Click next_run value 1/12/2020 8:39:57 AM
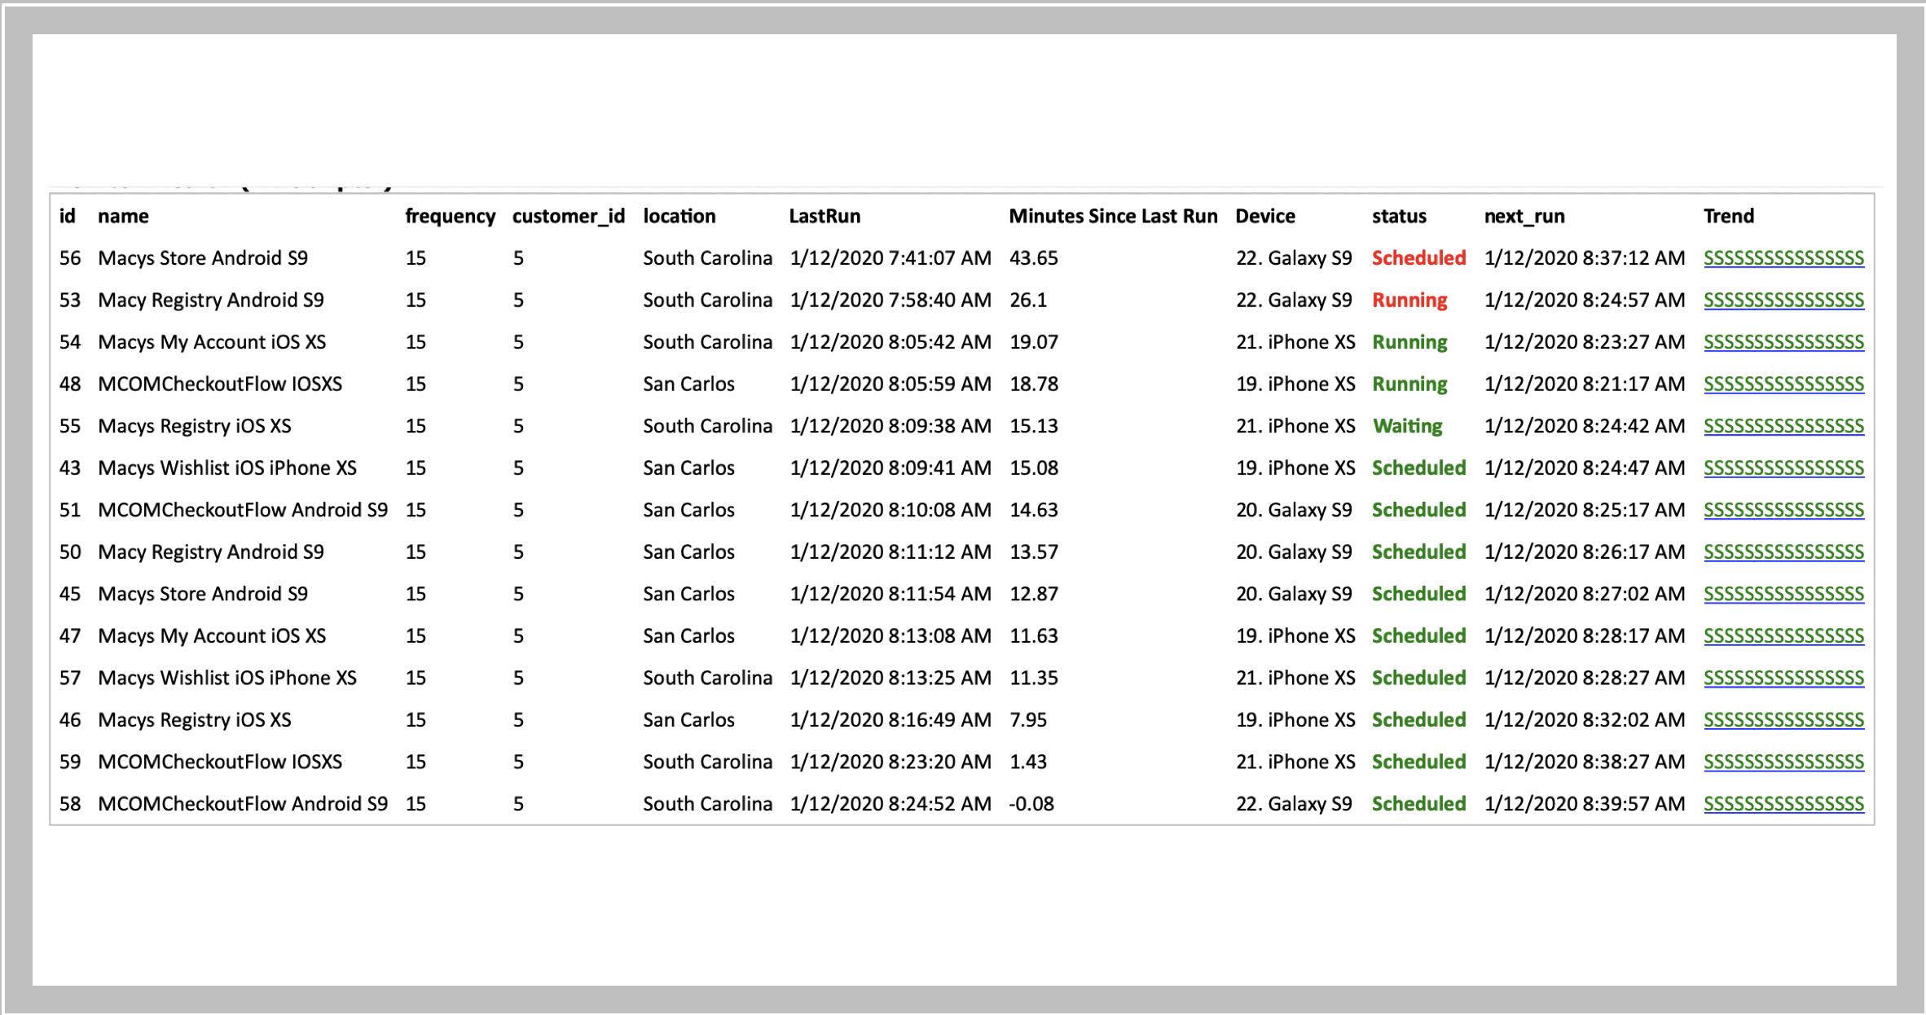This screenshot has width=1926, height=1015. coord(1585,804)
